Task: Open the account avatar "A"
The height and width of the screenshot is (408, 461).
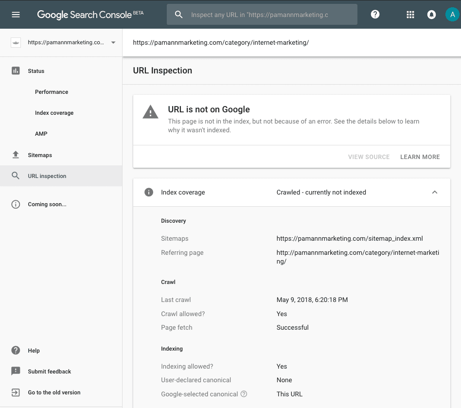Action: point(452,15)
